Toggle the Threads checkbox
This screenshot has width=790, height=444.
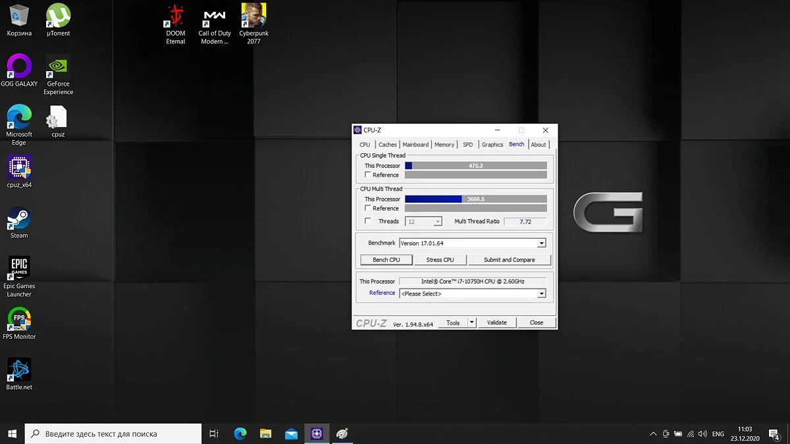click(368, 222)
